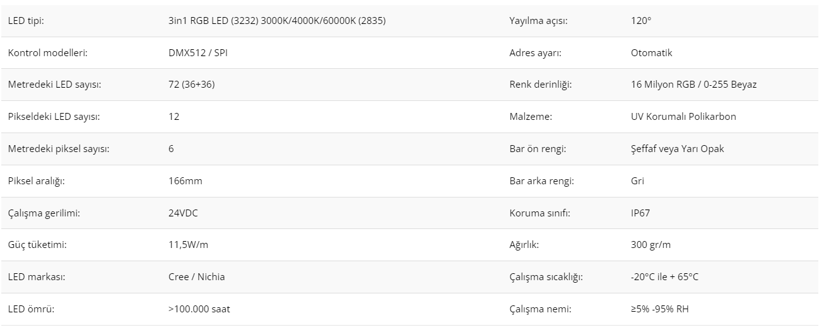
Task: Click the 'Otomatik' address setting value
Action: [x=651, y=53]
